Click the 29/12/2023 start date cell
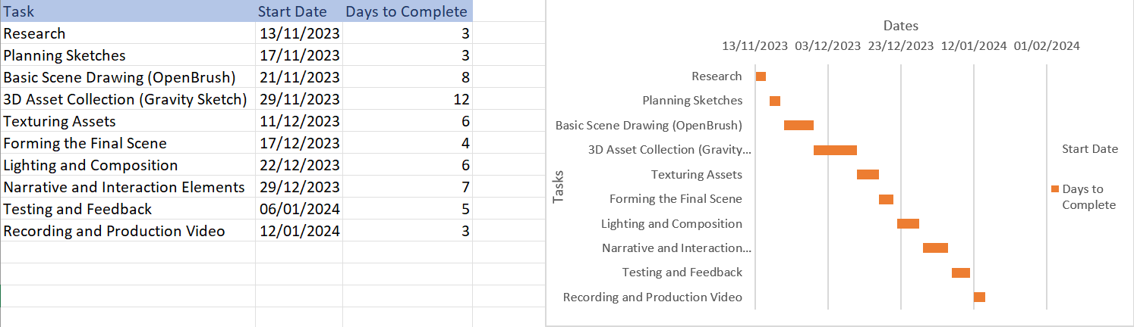1134x327 pixels. [x=299, y=187]
